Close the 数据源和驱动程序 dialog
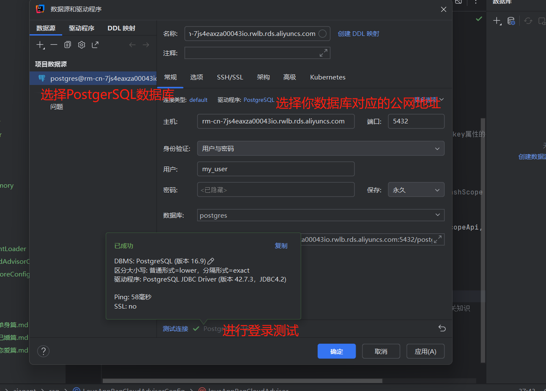Viewport: 546px width, 391px height. (x=443, y=9)
